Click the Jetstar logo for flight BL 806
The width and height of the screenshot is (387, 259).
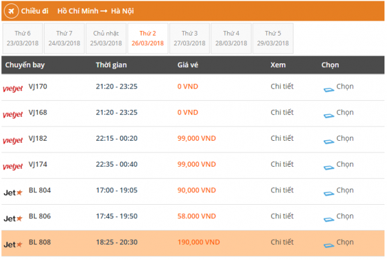pos(13,218)
